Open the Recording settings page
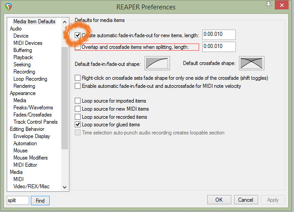 24,72
